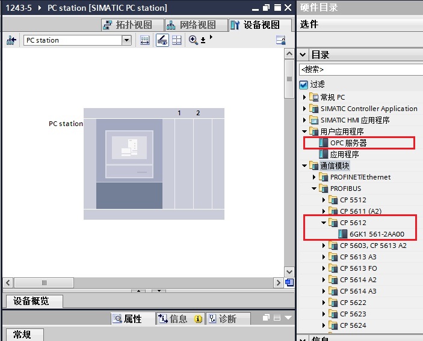Expand the CP 5623 folder
423x341 pixels.
tap(324, 314)
